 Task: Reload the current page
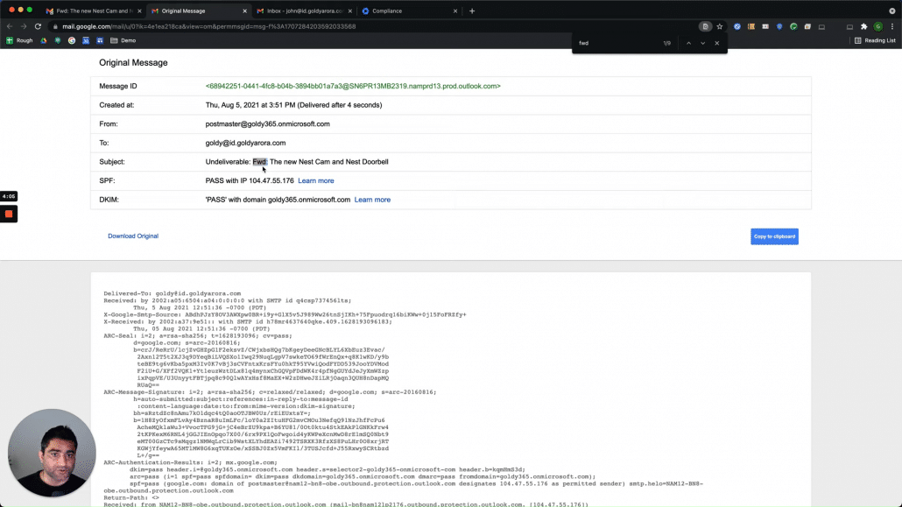click(x=38, y=26)
